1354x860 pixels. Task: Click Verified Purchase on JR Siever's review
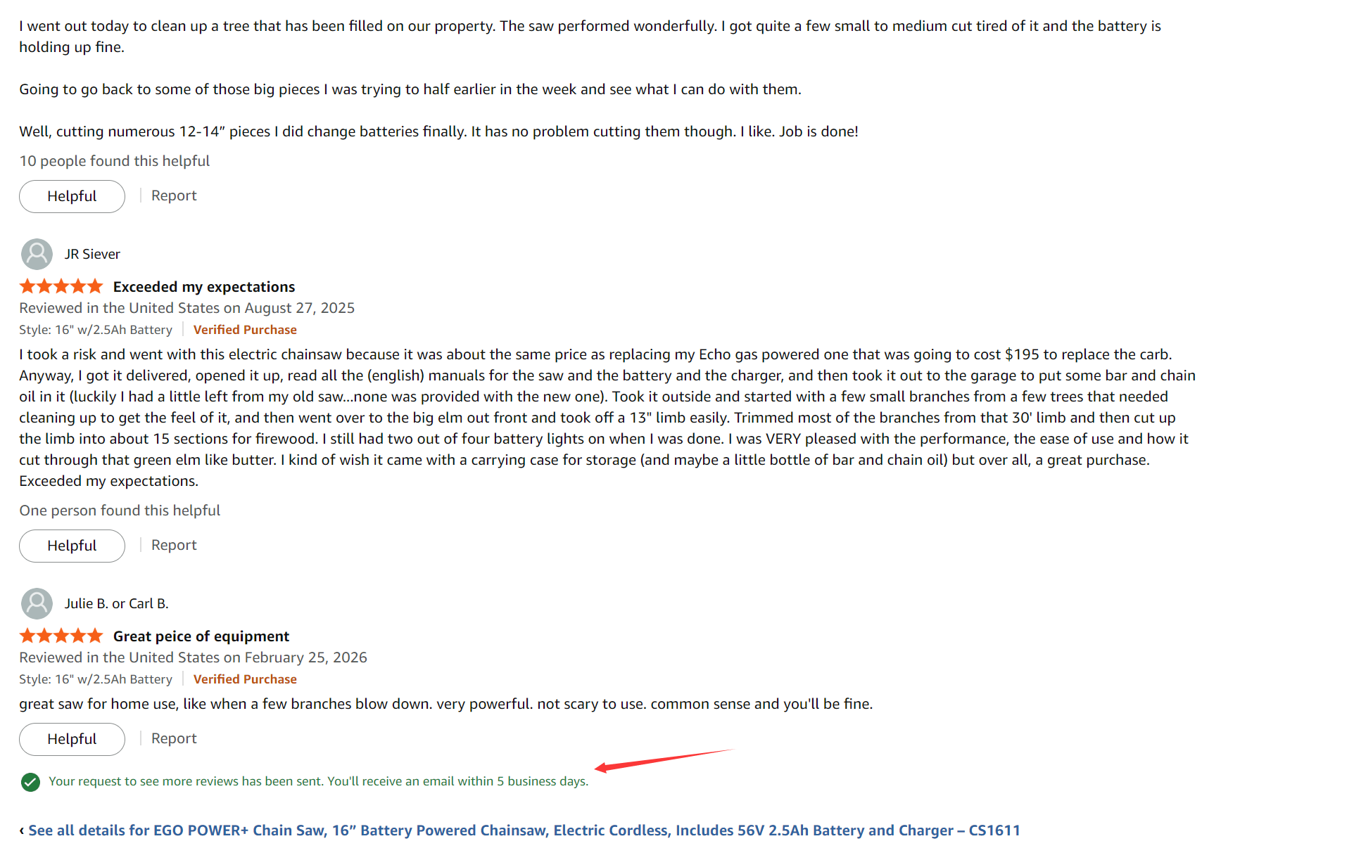[245, 330]
